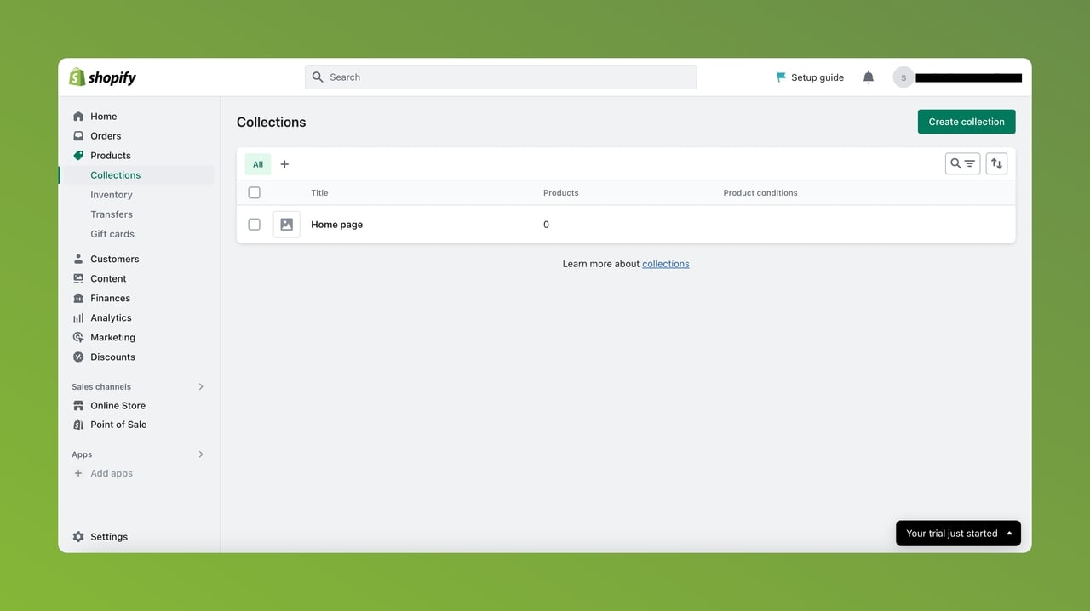Open Discounts label in sidebar
The image size is (1090, 611).
coord(113,357)
